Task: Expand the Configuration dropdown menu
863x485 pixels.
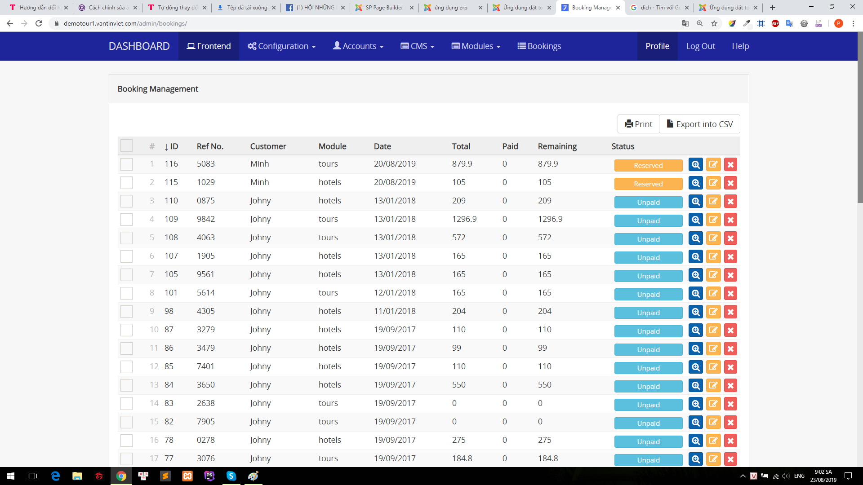Action: (281, 46)
